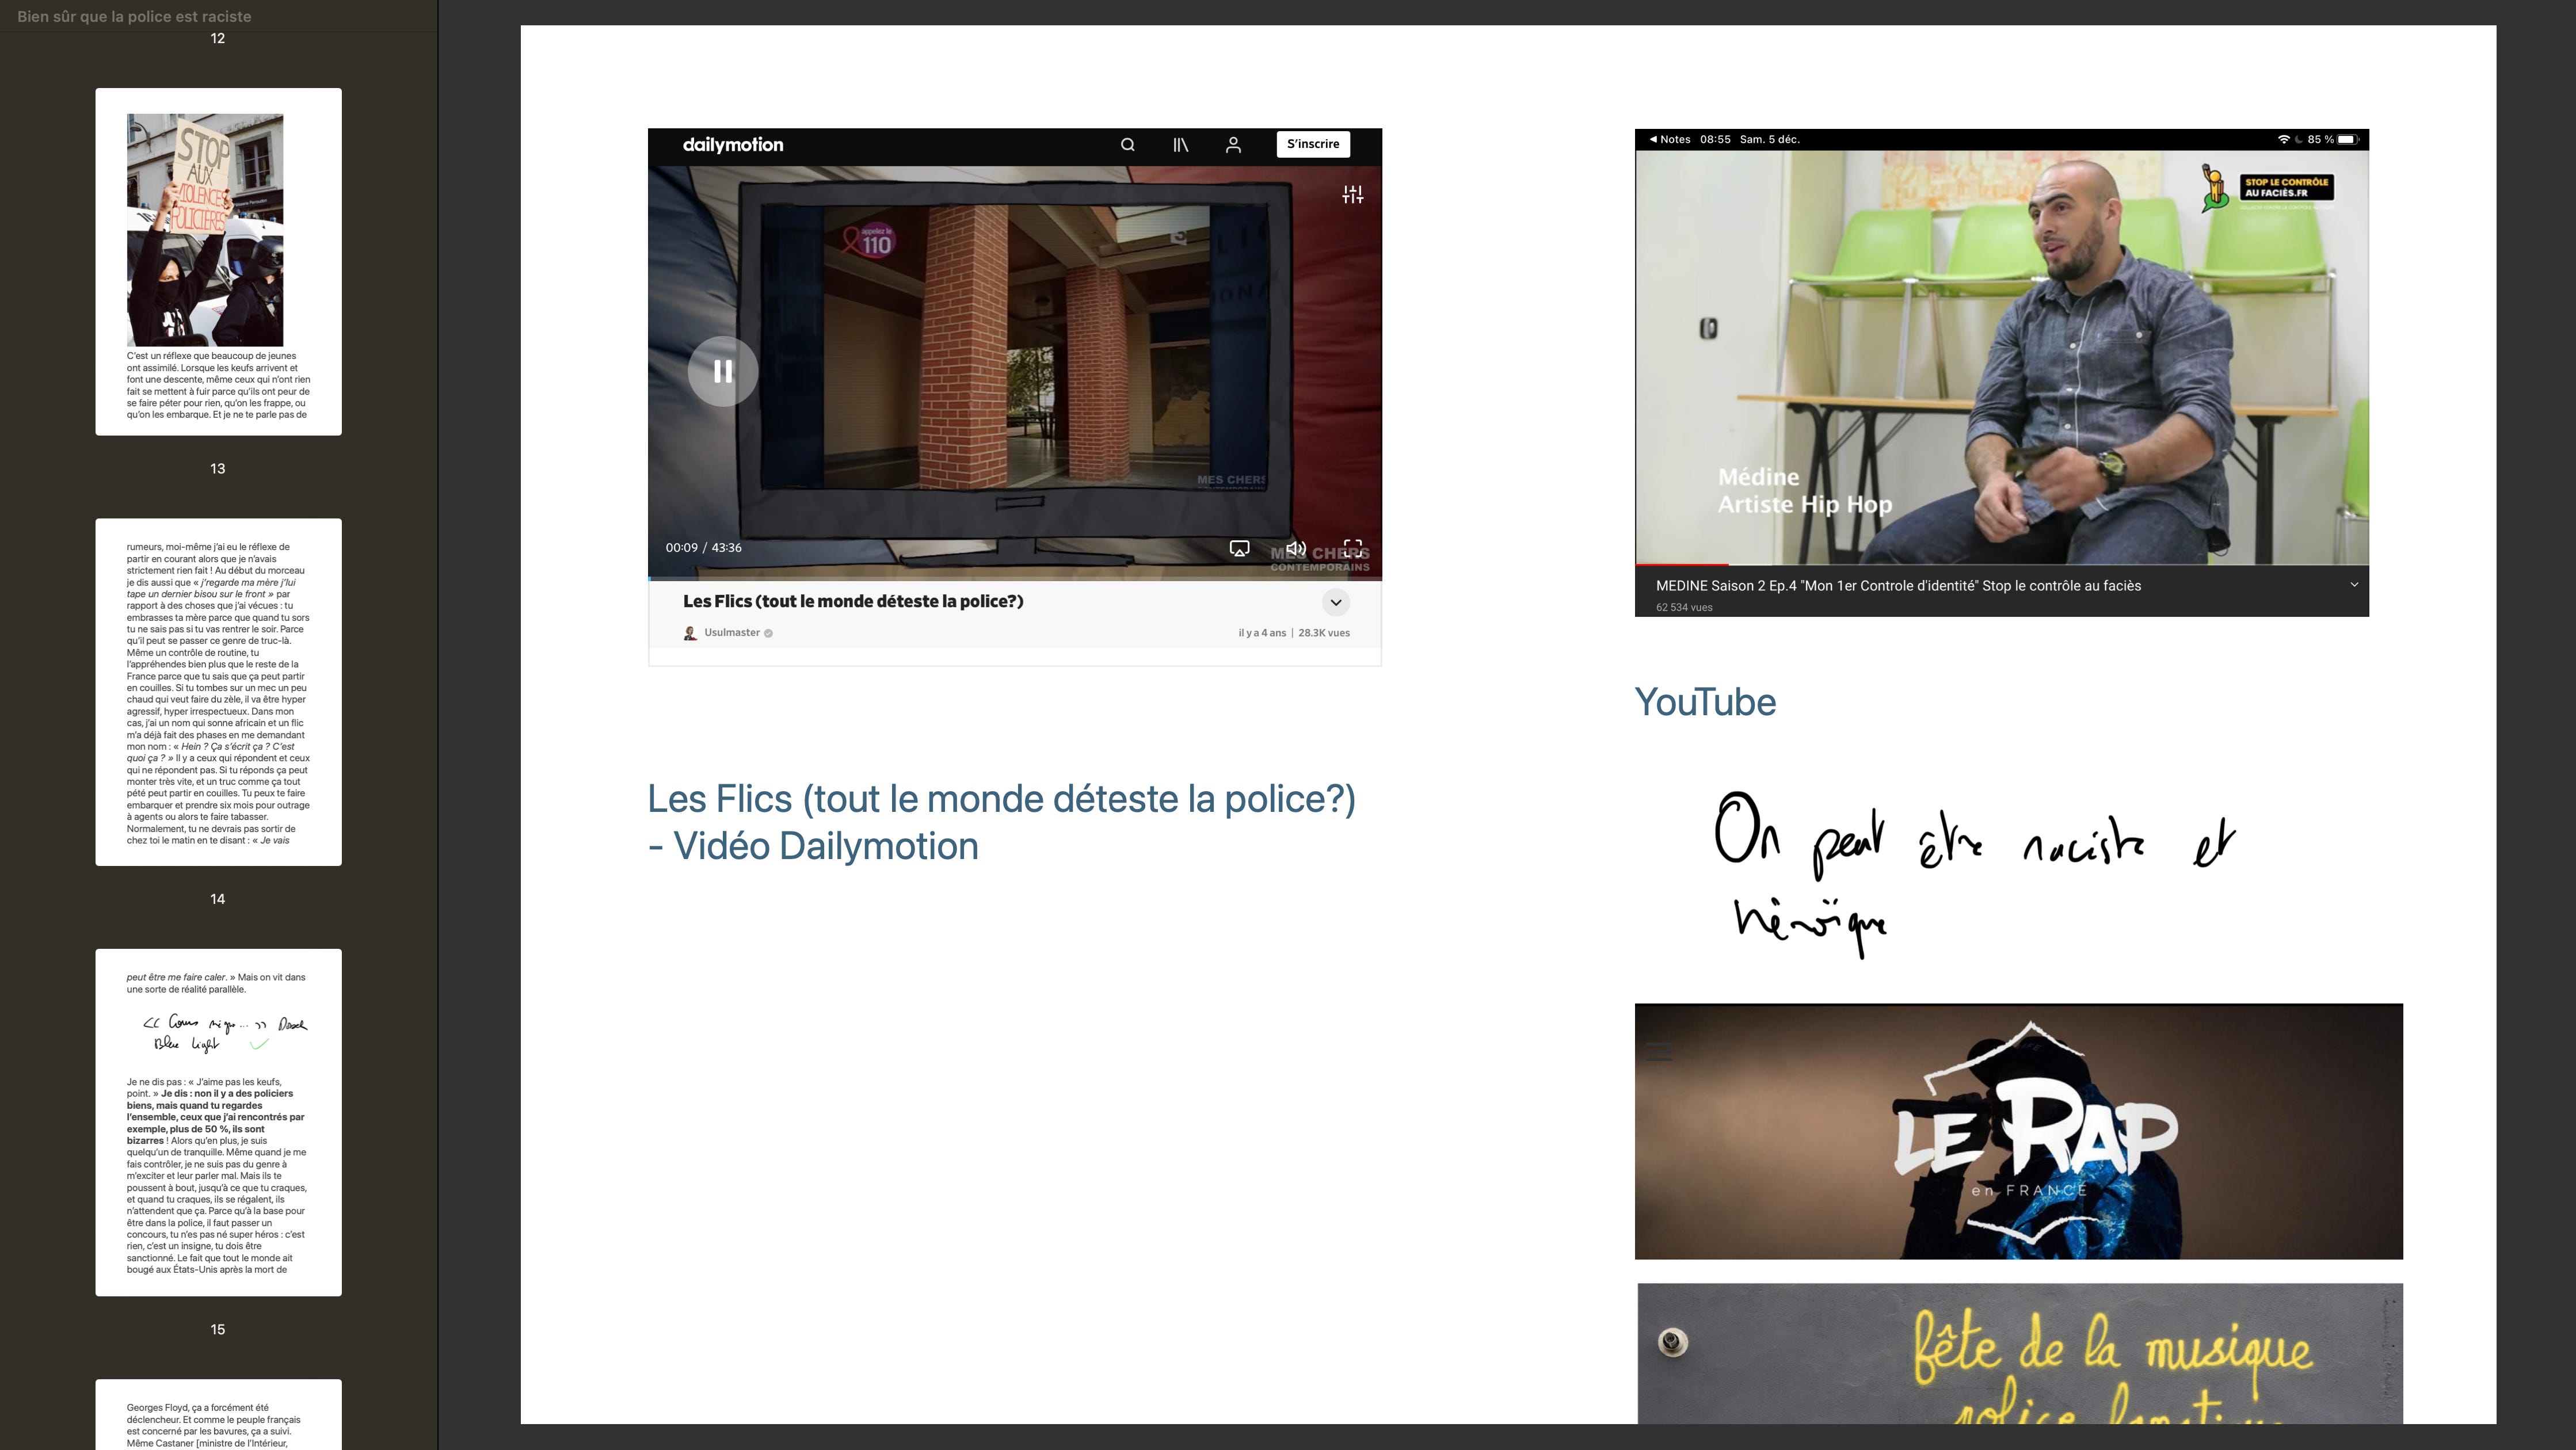
Task: Mute the Dailymotion player volume icon
Action: (1296, 548)
